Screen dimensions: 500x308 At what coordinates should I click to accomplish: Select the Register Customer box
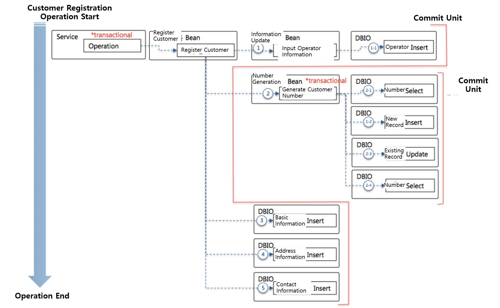205,50
